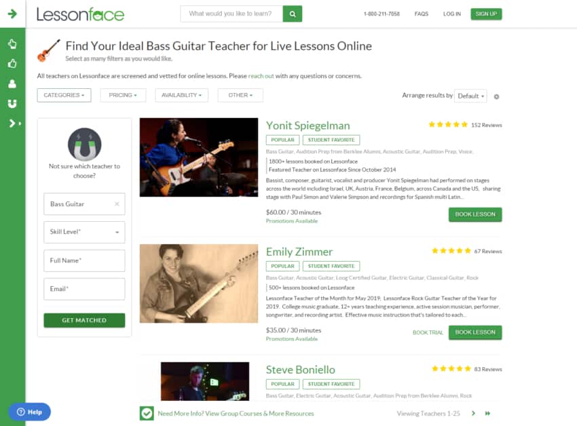Click the gear icon beside Default sort
577x426 pixels.
[x=496, y=97]
